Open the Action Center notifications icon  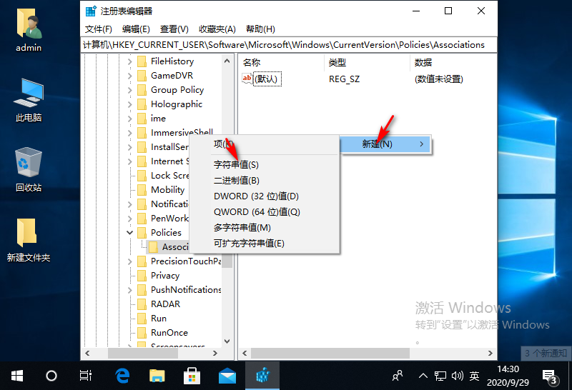point(549,376)
